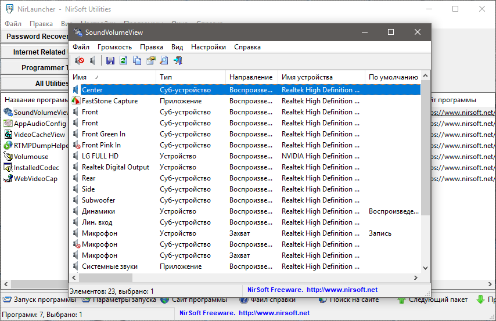496x321 pixels.
Task: Click the Find (magnifier) toolbar icon
Action: (x=164, y=60)
